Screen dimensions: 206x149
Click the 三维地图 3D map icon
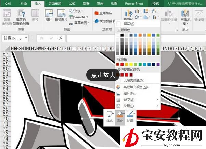(x=185, y=13)
